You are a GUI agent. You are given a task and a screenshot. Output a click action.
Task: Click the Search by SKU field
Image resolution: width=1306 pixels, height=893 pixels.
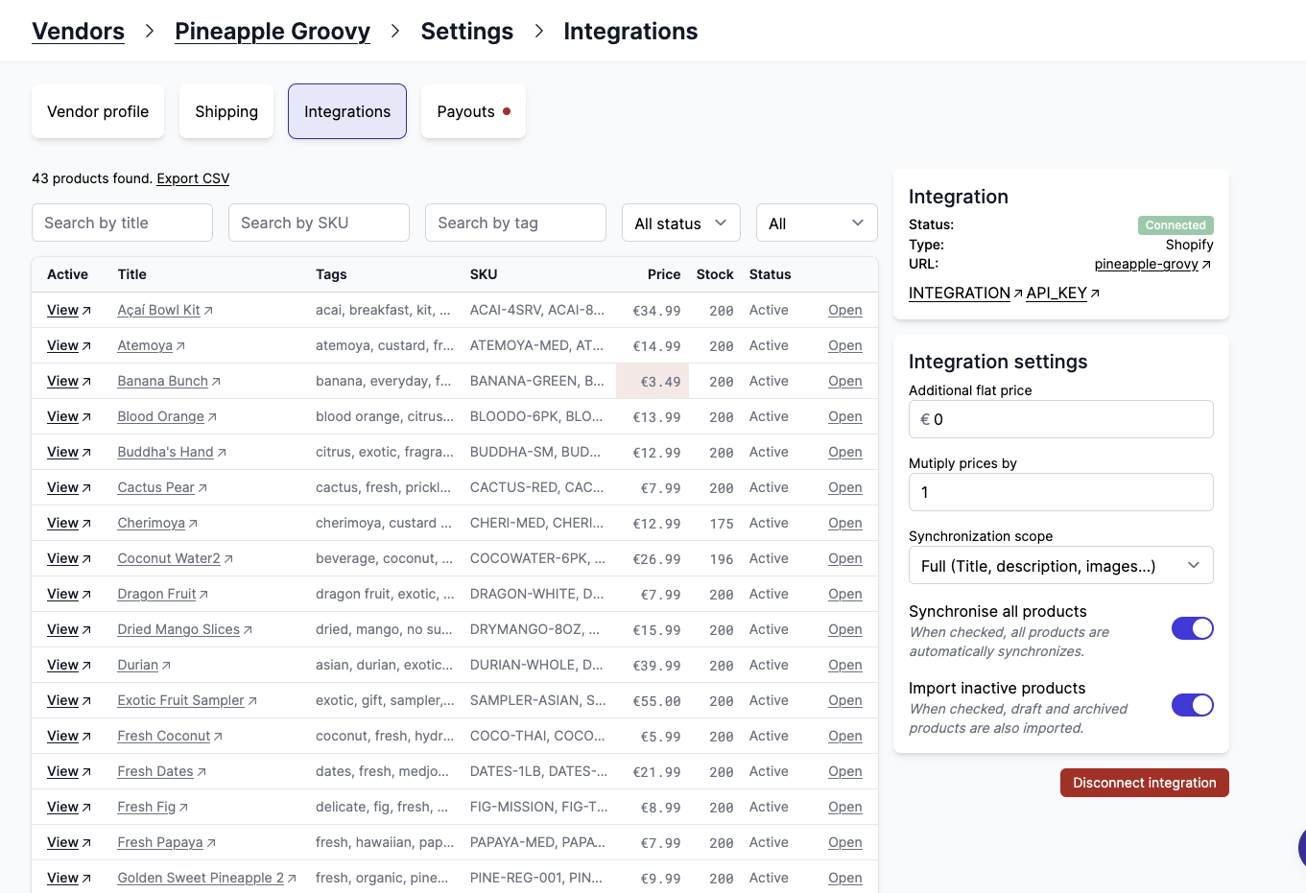pyautogui.click(x=319, y=223)
